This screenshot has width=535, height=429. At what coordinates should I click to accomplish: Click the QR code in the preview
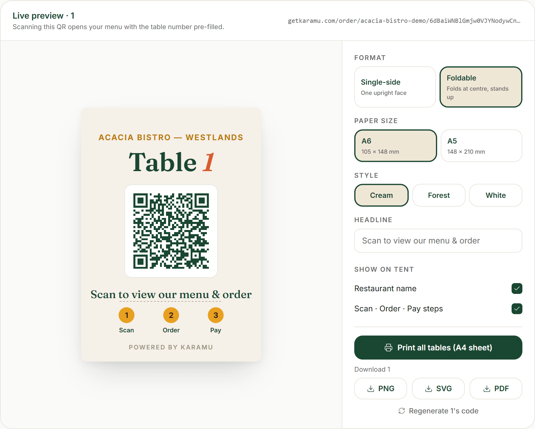(x=171, y=231)
